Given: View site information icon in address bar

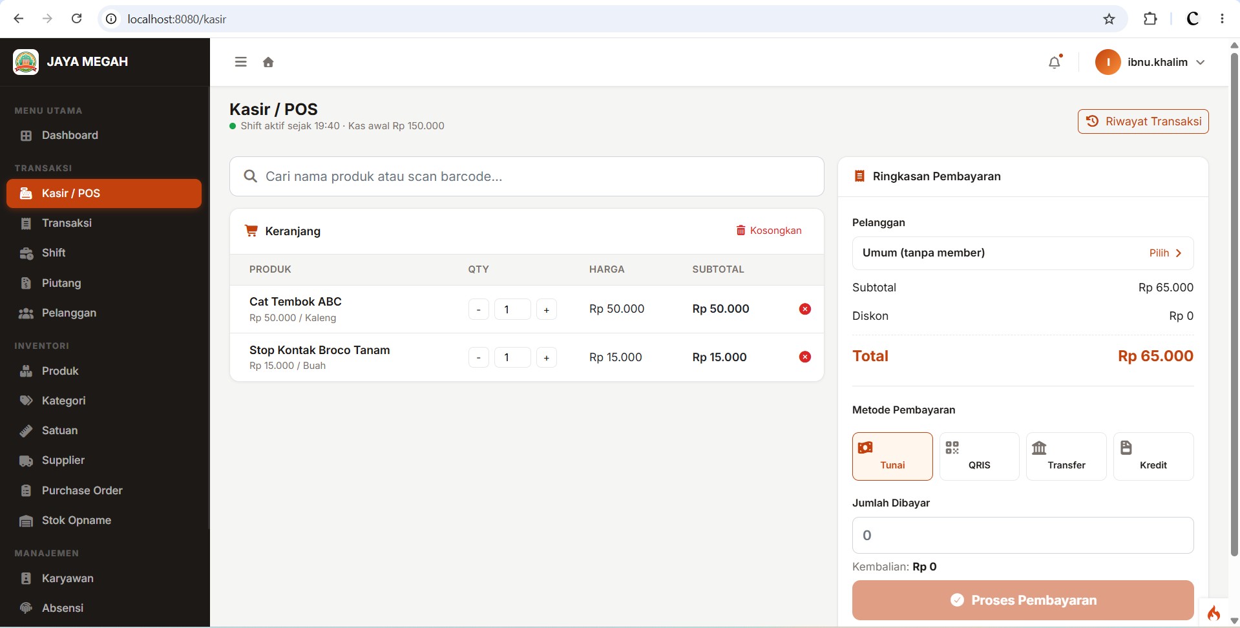Looking at the screenshot, I should pyautogui.click(x=111, y=19).
